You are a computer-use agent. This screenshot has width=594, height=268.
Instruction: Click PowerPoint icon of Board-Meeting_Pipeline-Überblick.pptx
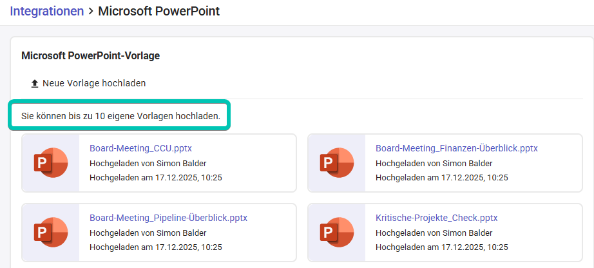pyautogui.click(x=51, y=233)
